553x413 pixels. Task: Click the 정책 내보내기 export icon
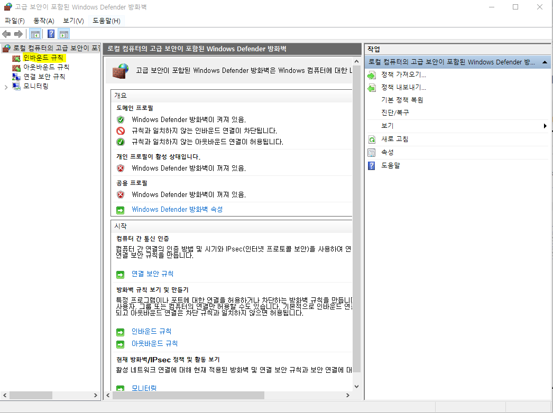pyautogui.click(x=372, y=88)
